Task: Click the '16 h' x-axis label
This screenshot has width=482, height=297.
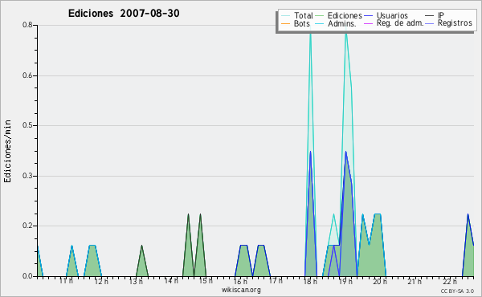Action: 240,281
